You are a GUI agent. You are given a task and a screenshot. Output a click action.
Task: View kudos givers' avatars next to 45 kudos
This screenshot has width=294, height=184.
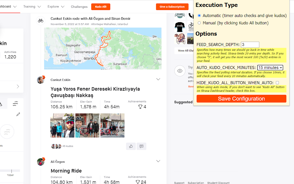[56, 146]
